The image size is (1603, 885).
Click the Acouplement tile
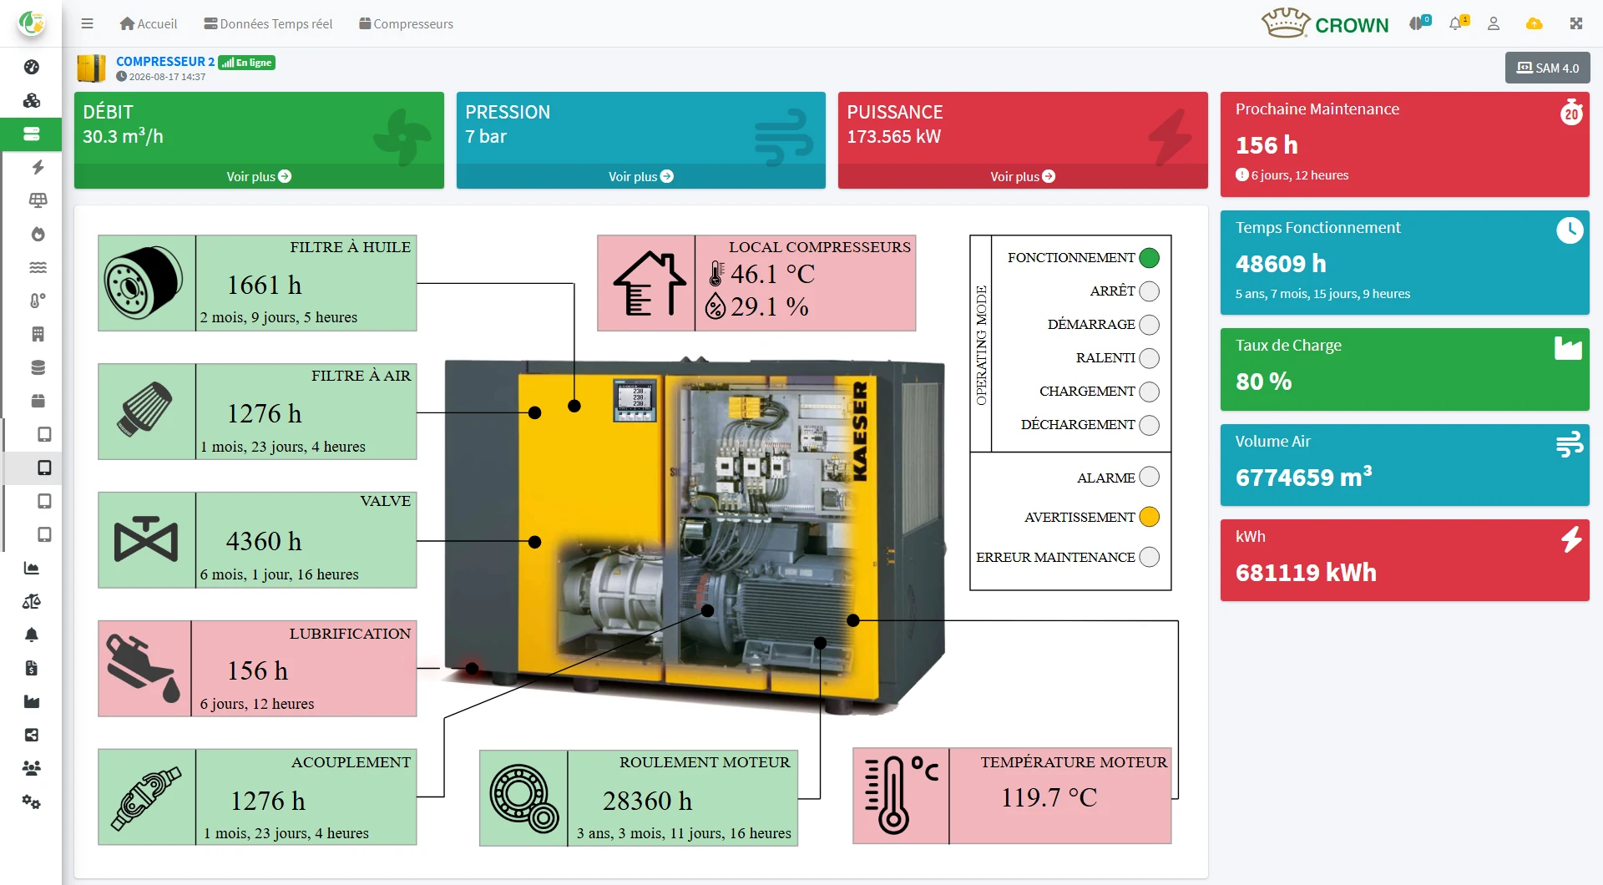tap(257, 797)
